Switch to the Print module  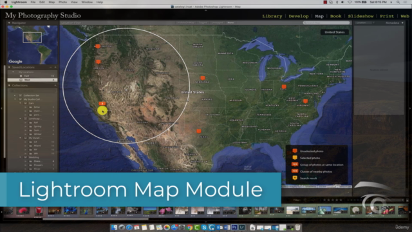(x=387, y=16)
